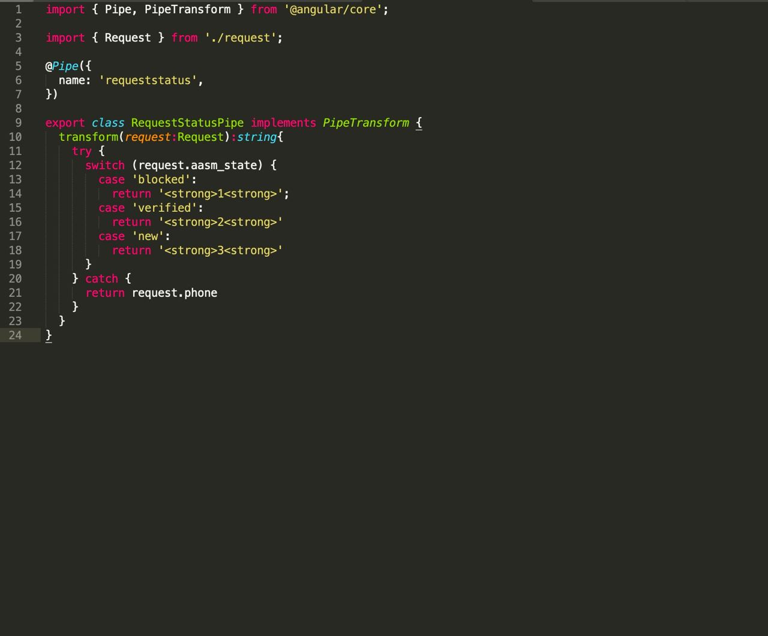Click the Request type in the import on line 3

(x=128, y=38)
